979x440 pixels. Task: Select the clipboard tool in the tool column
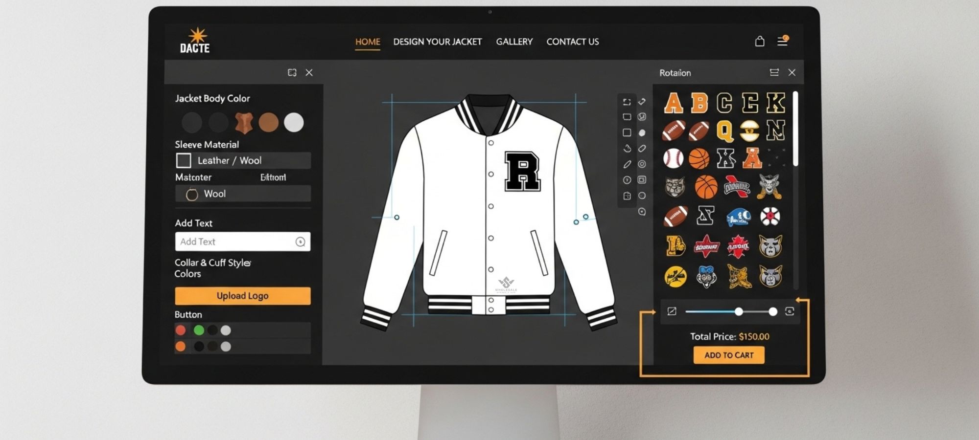tap(627, 196)
